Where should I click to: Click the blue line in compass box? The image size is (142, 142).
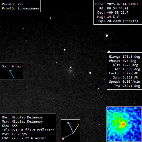tap(71, 128)
